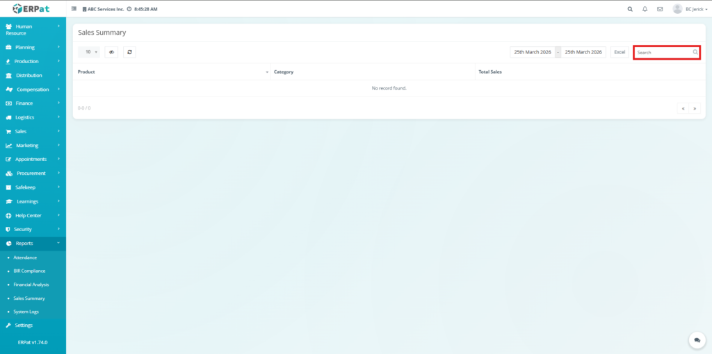Toggle column visibility eye button
Screen dimensions: 712x354
pyautogui.click(x=111, y=52)
